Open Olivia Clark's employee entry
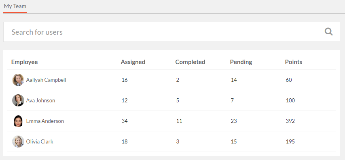Screen dimensions: 345x160 (x=40, y=141)
